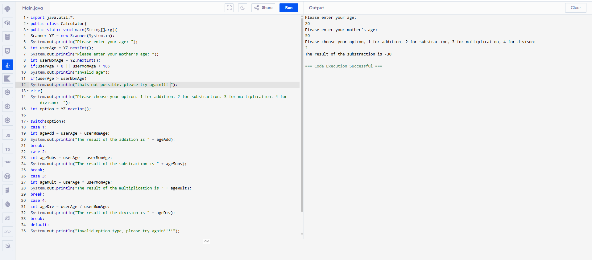The height and width of the screenshot is (260, 592).
Task: Collapse the main method fold on line 3
Action: tap(27, 30)
